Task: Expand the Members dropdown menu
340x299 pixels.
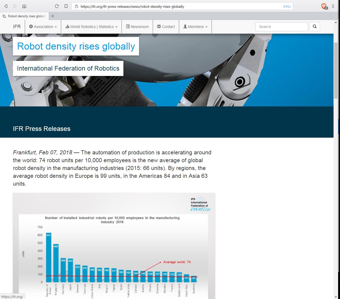Action: point(195,27)
